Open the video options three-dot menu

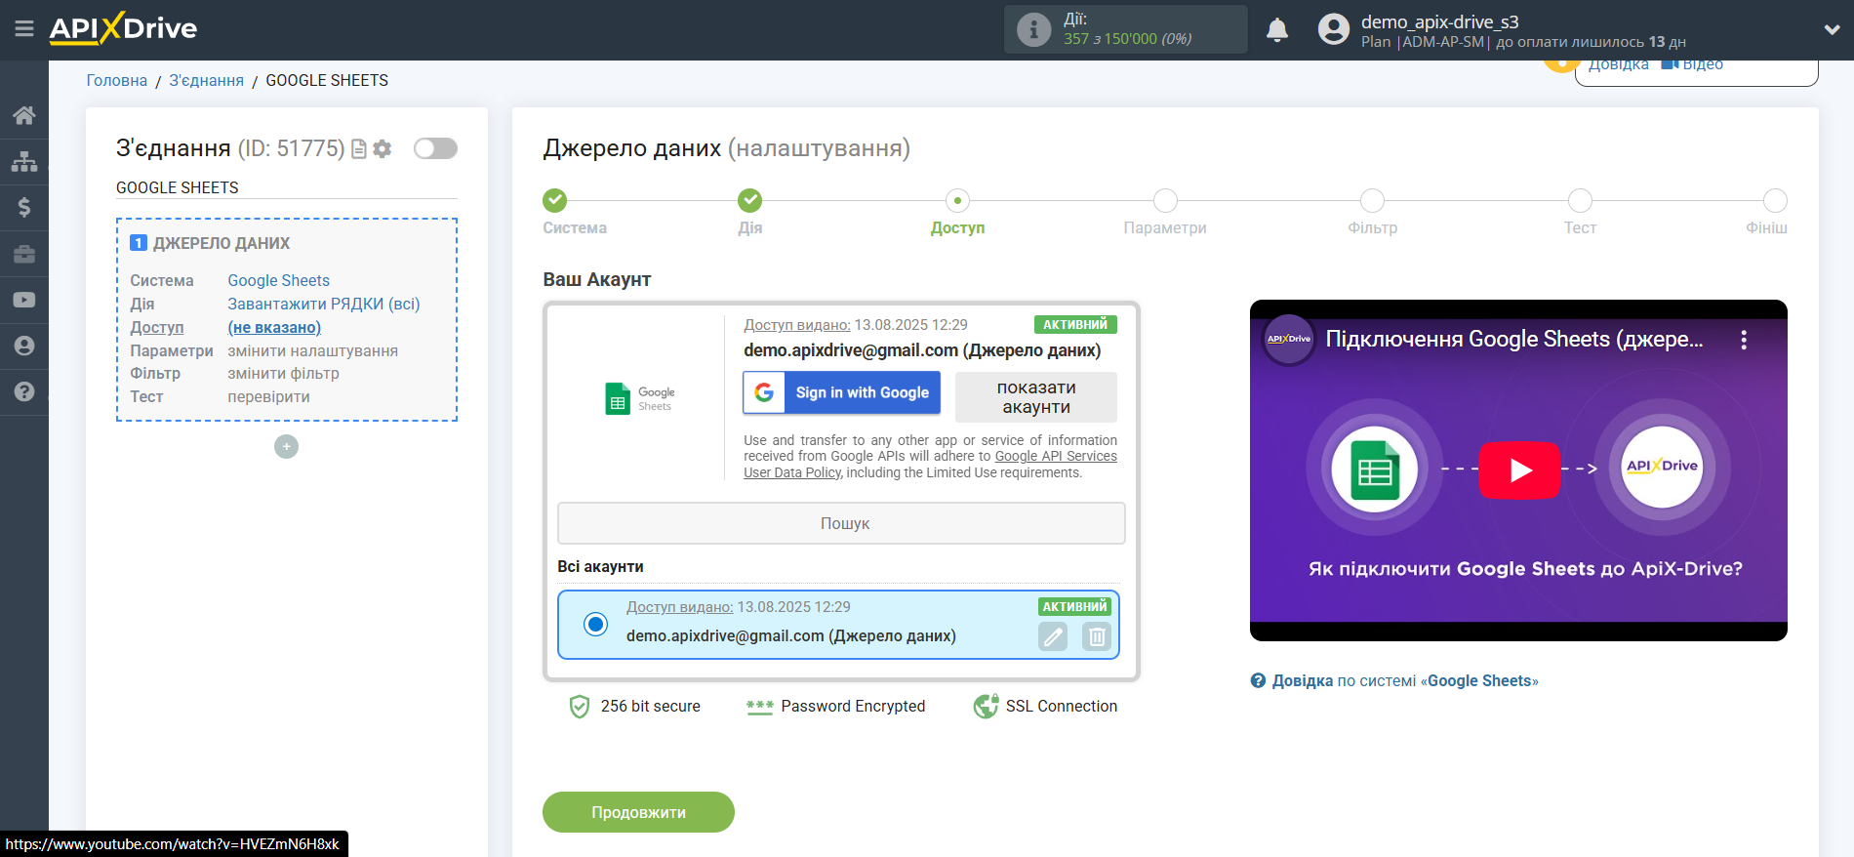[x=1744, y=340]
